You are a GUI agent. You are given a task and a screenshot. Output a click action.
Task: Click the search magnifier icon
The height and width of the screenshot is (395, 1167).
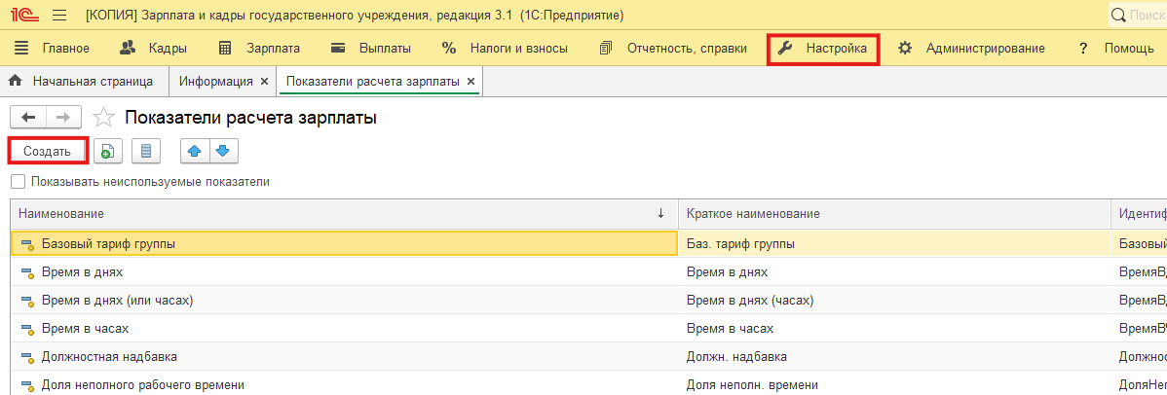coord(1119,15)
